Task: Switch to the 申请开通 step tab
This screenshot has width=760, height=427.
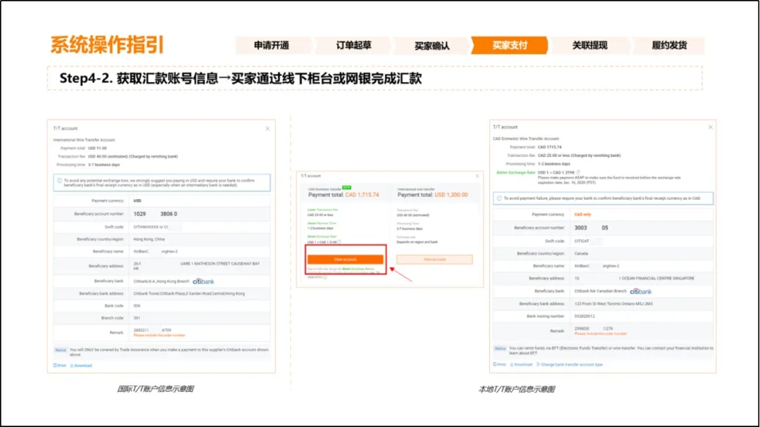Action: click(x=273, y=45)
